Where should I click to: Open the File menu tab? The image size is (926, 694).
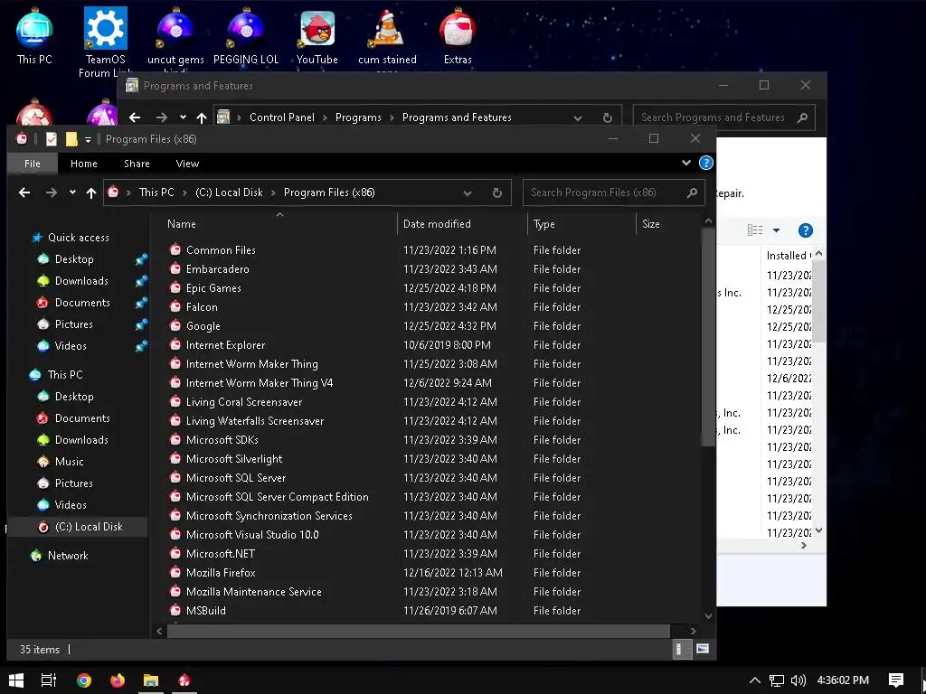33,164
